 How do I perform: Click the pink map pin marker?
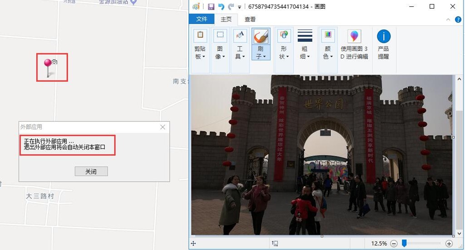48,64
